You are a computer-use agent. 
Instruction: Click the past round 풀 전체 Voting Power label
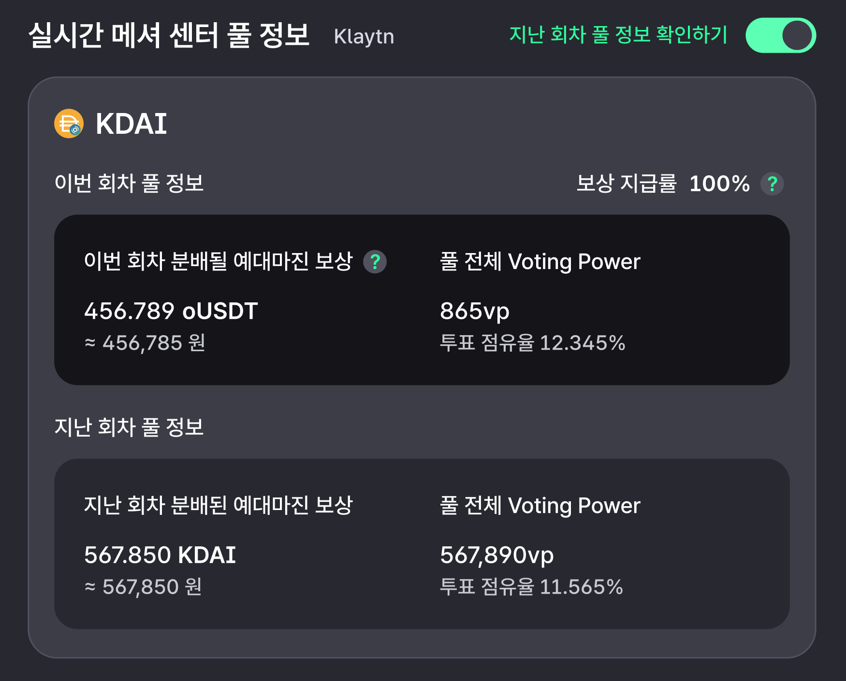point(540,506)
